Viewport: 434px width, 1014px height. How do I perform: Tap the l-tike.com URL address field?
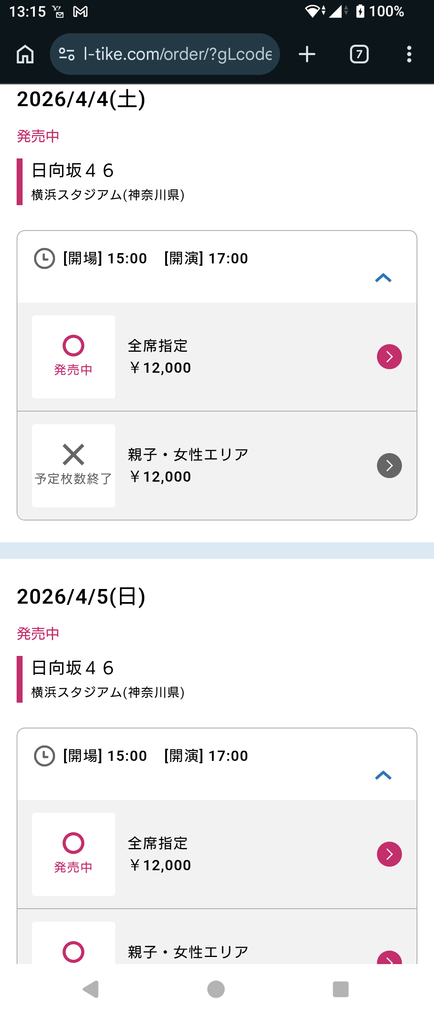point(177,54)
